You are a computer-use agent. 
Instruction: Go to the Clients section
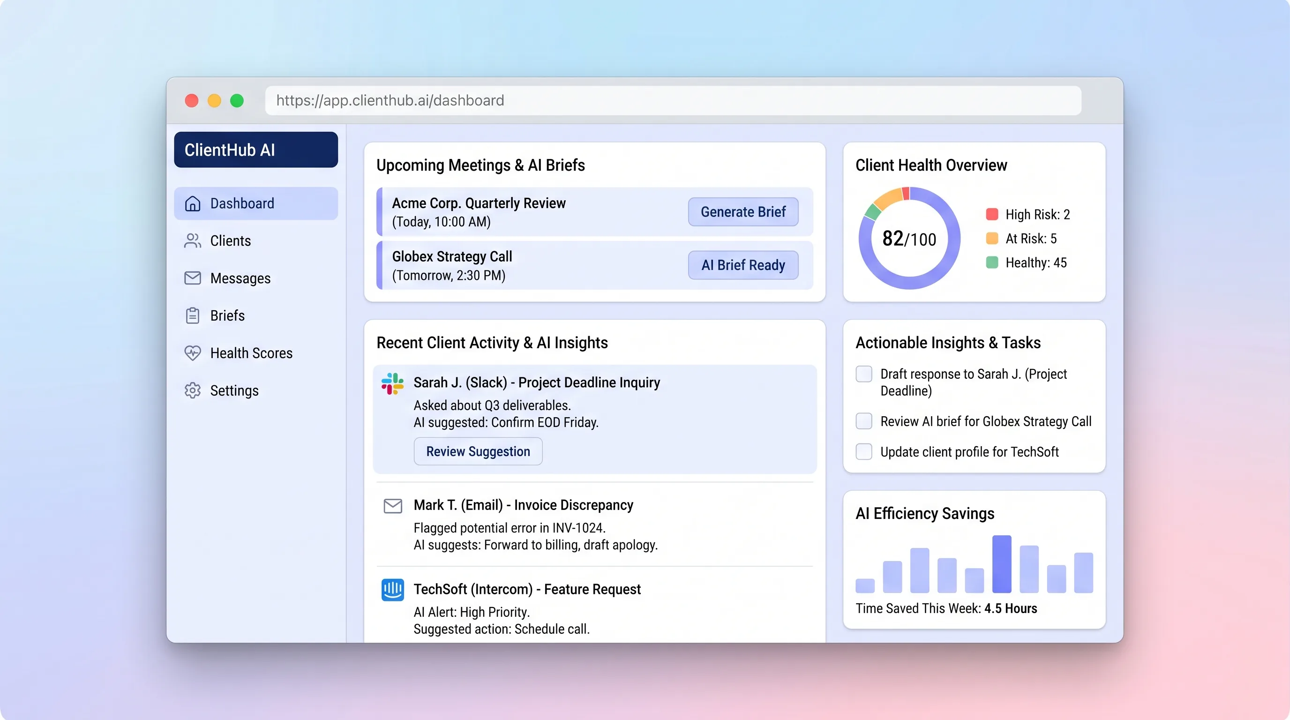point(256,241)
